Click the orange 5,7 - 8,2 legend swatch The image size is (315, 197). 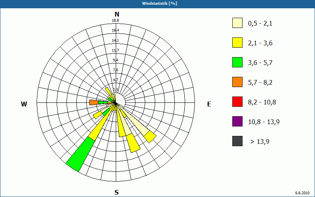237,82
